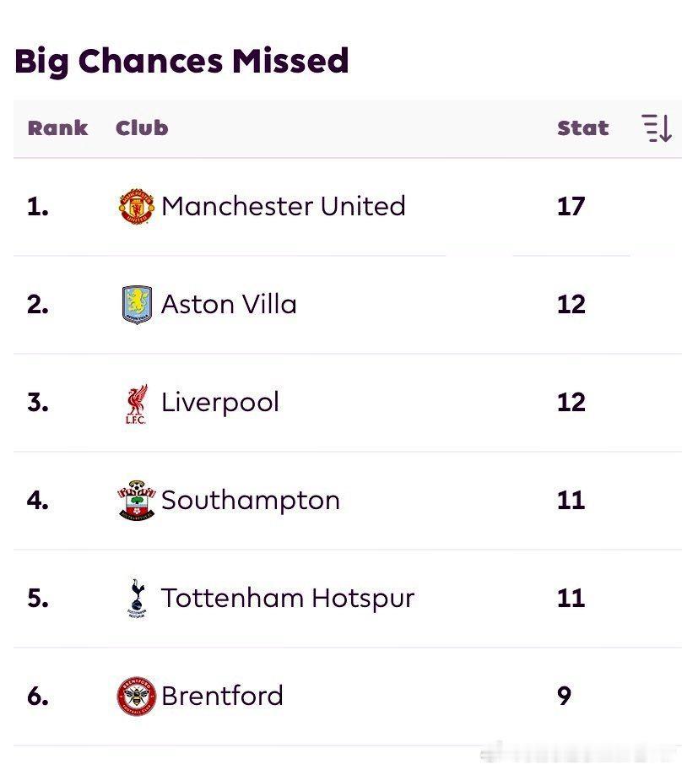Click the Brentford bee badge icon
Viewport: 682px width, 770px height.
(x=136, y=697)
